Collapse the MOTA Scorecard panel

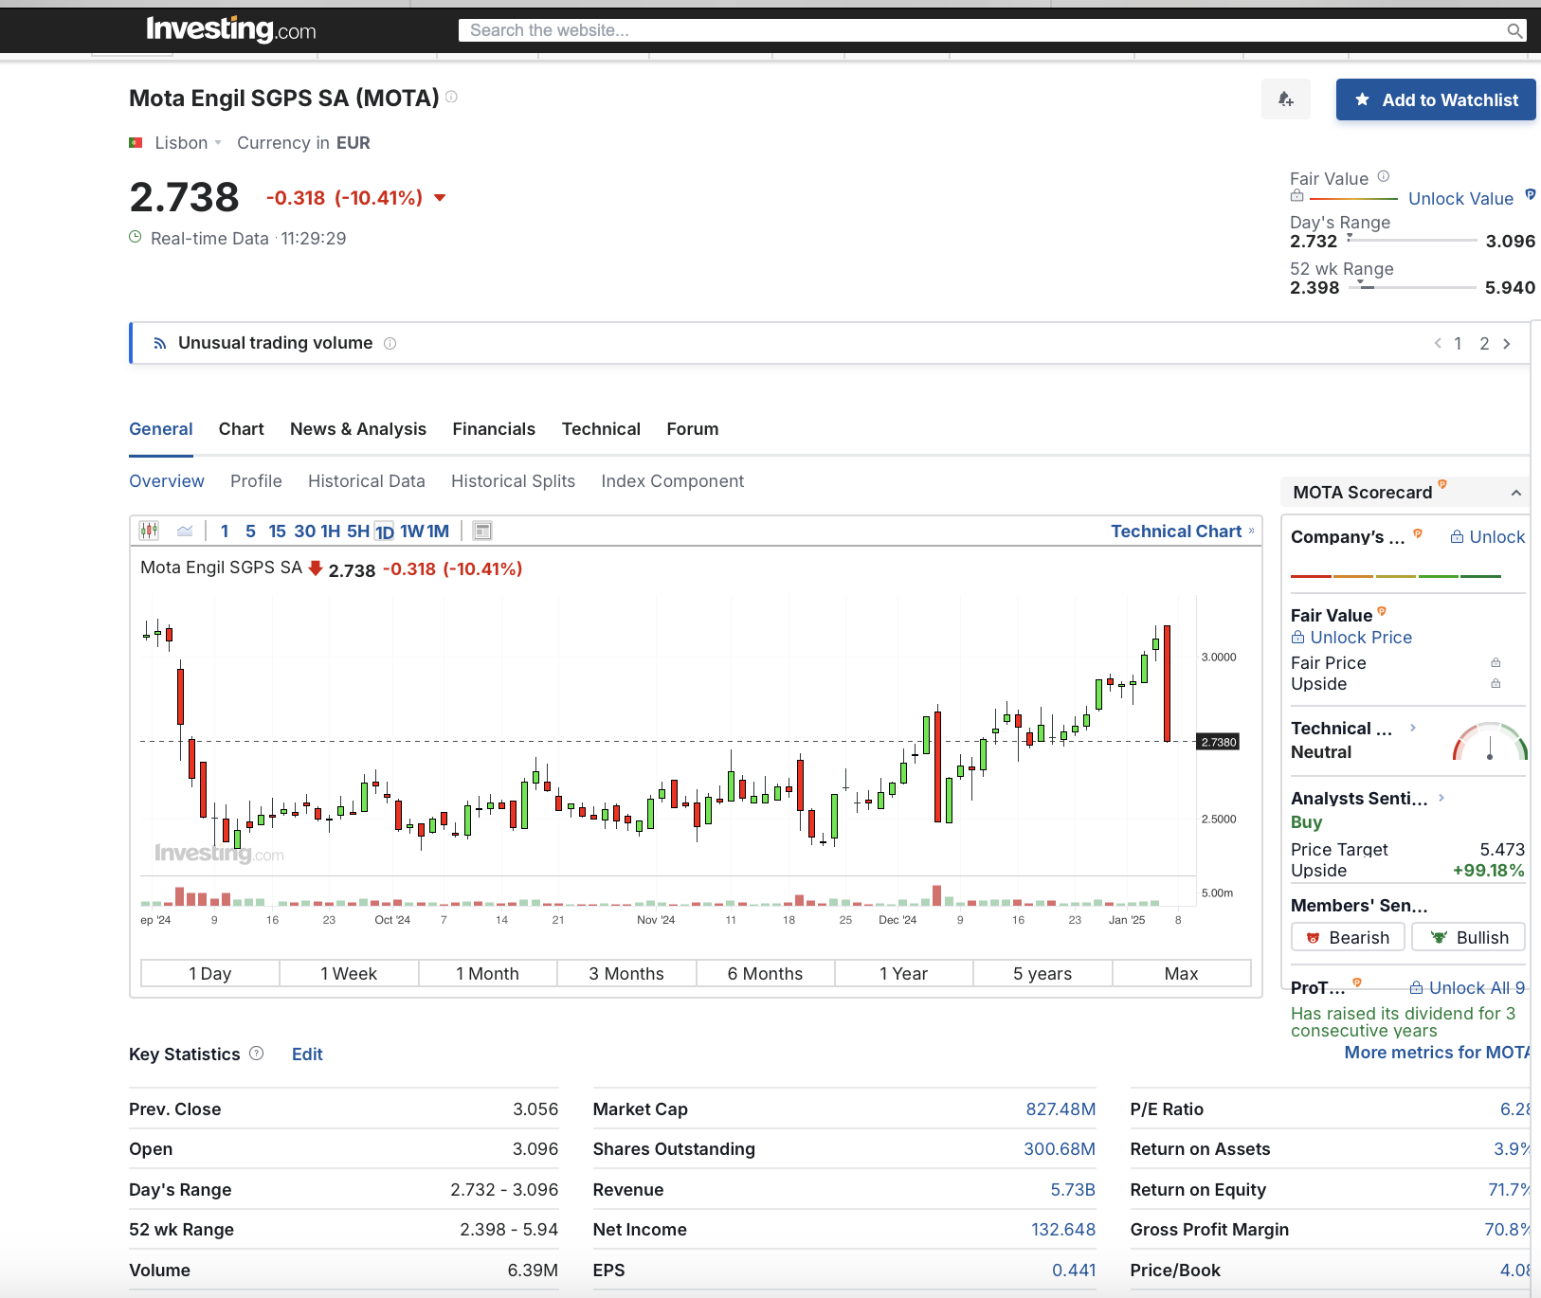[x=1516, y=493]
